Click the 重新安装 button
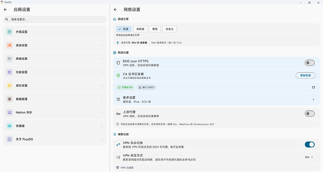The height and width of the screenshot is (172, 323). tap(306, 76)
